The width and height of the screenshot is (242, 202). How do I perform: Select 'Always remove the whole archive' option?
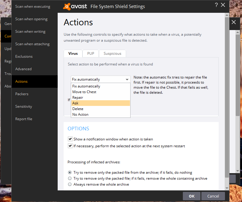pos(70,184)
